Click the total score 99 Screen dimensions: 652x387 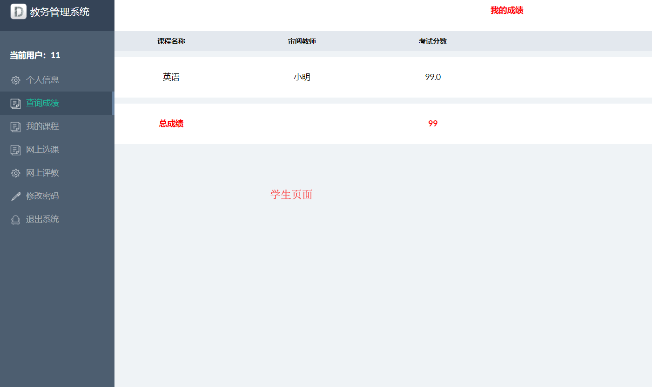click(433, 124)
